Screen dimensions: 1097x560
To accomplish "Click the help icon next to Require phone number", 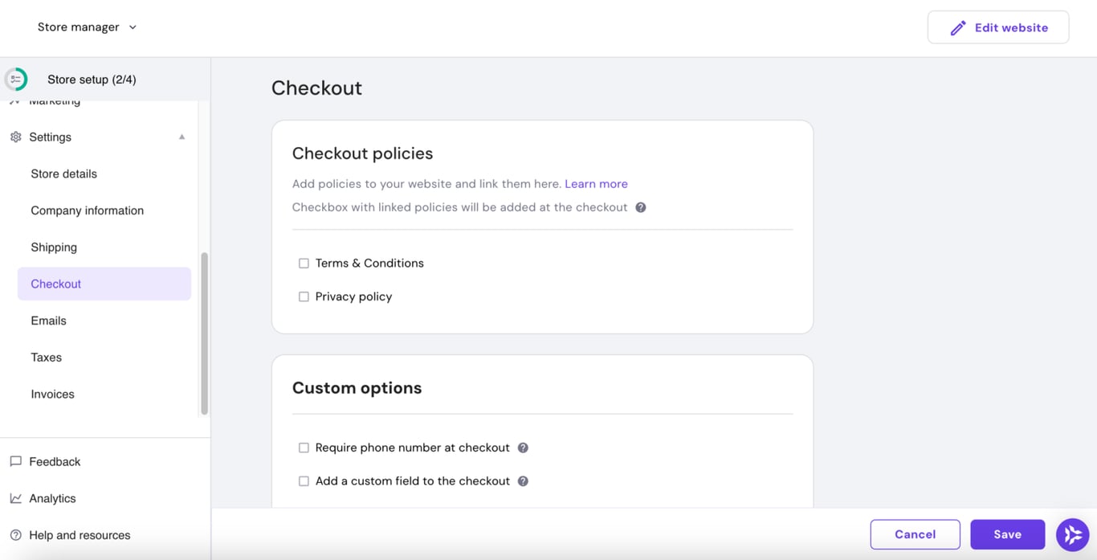I will (x=523, y=448).
